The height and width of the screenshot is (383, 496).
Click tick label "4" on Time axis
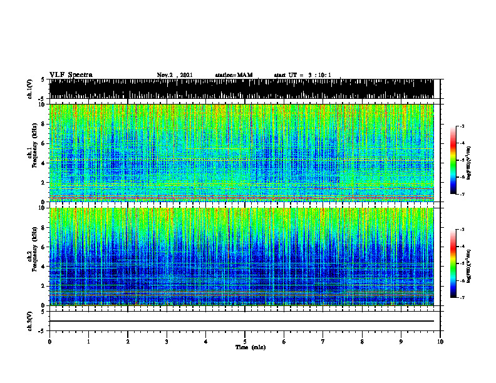coord(205,342)
